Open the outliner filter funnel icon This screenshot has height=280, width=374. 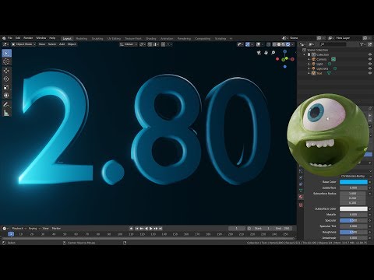(x=362, y=44)
